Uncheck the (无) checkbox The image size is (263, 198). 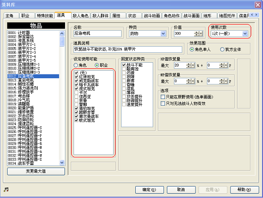pyautogui.click(x=76, y=73)
